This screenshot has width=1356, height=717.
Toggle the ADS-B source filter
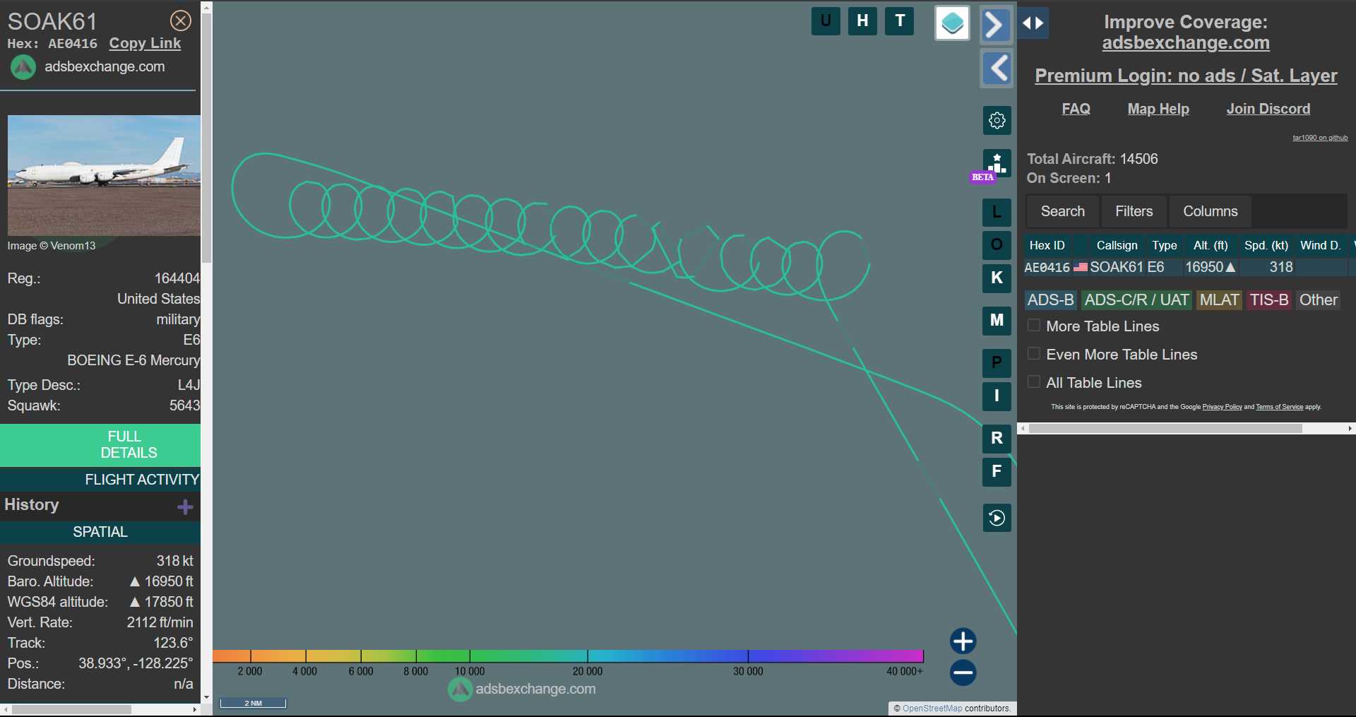point(1050,300)
